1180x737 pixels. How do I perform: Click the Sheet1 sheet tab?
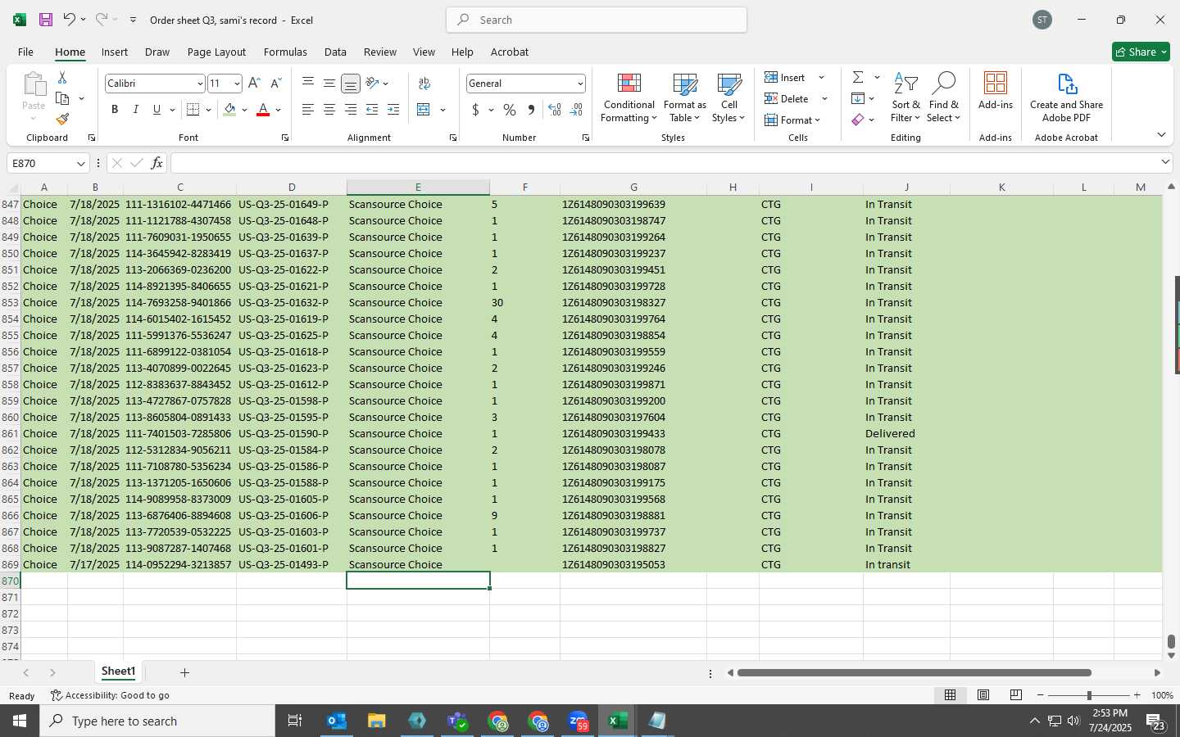click(118, 671)
